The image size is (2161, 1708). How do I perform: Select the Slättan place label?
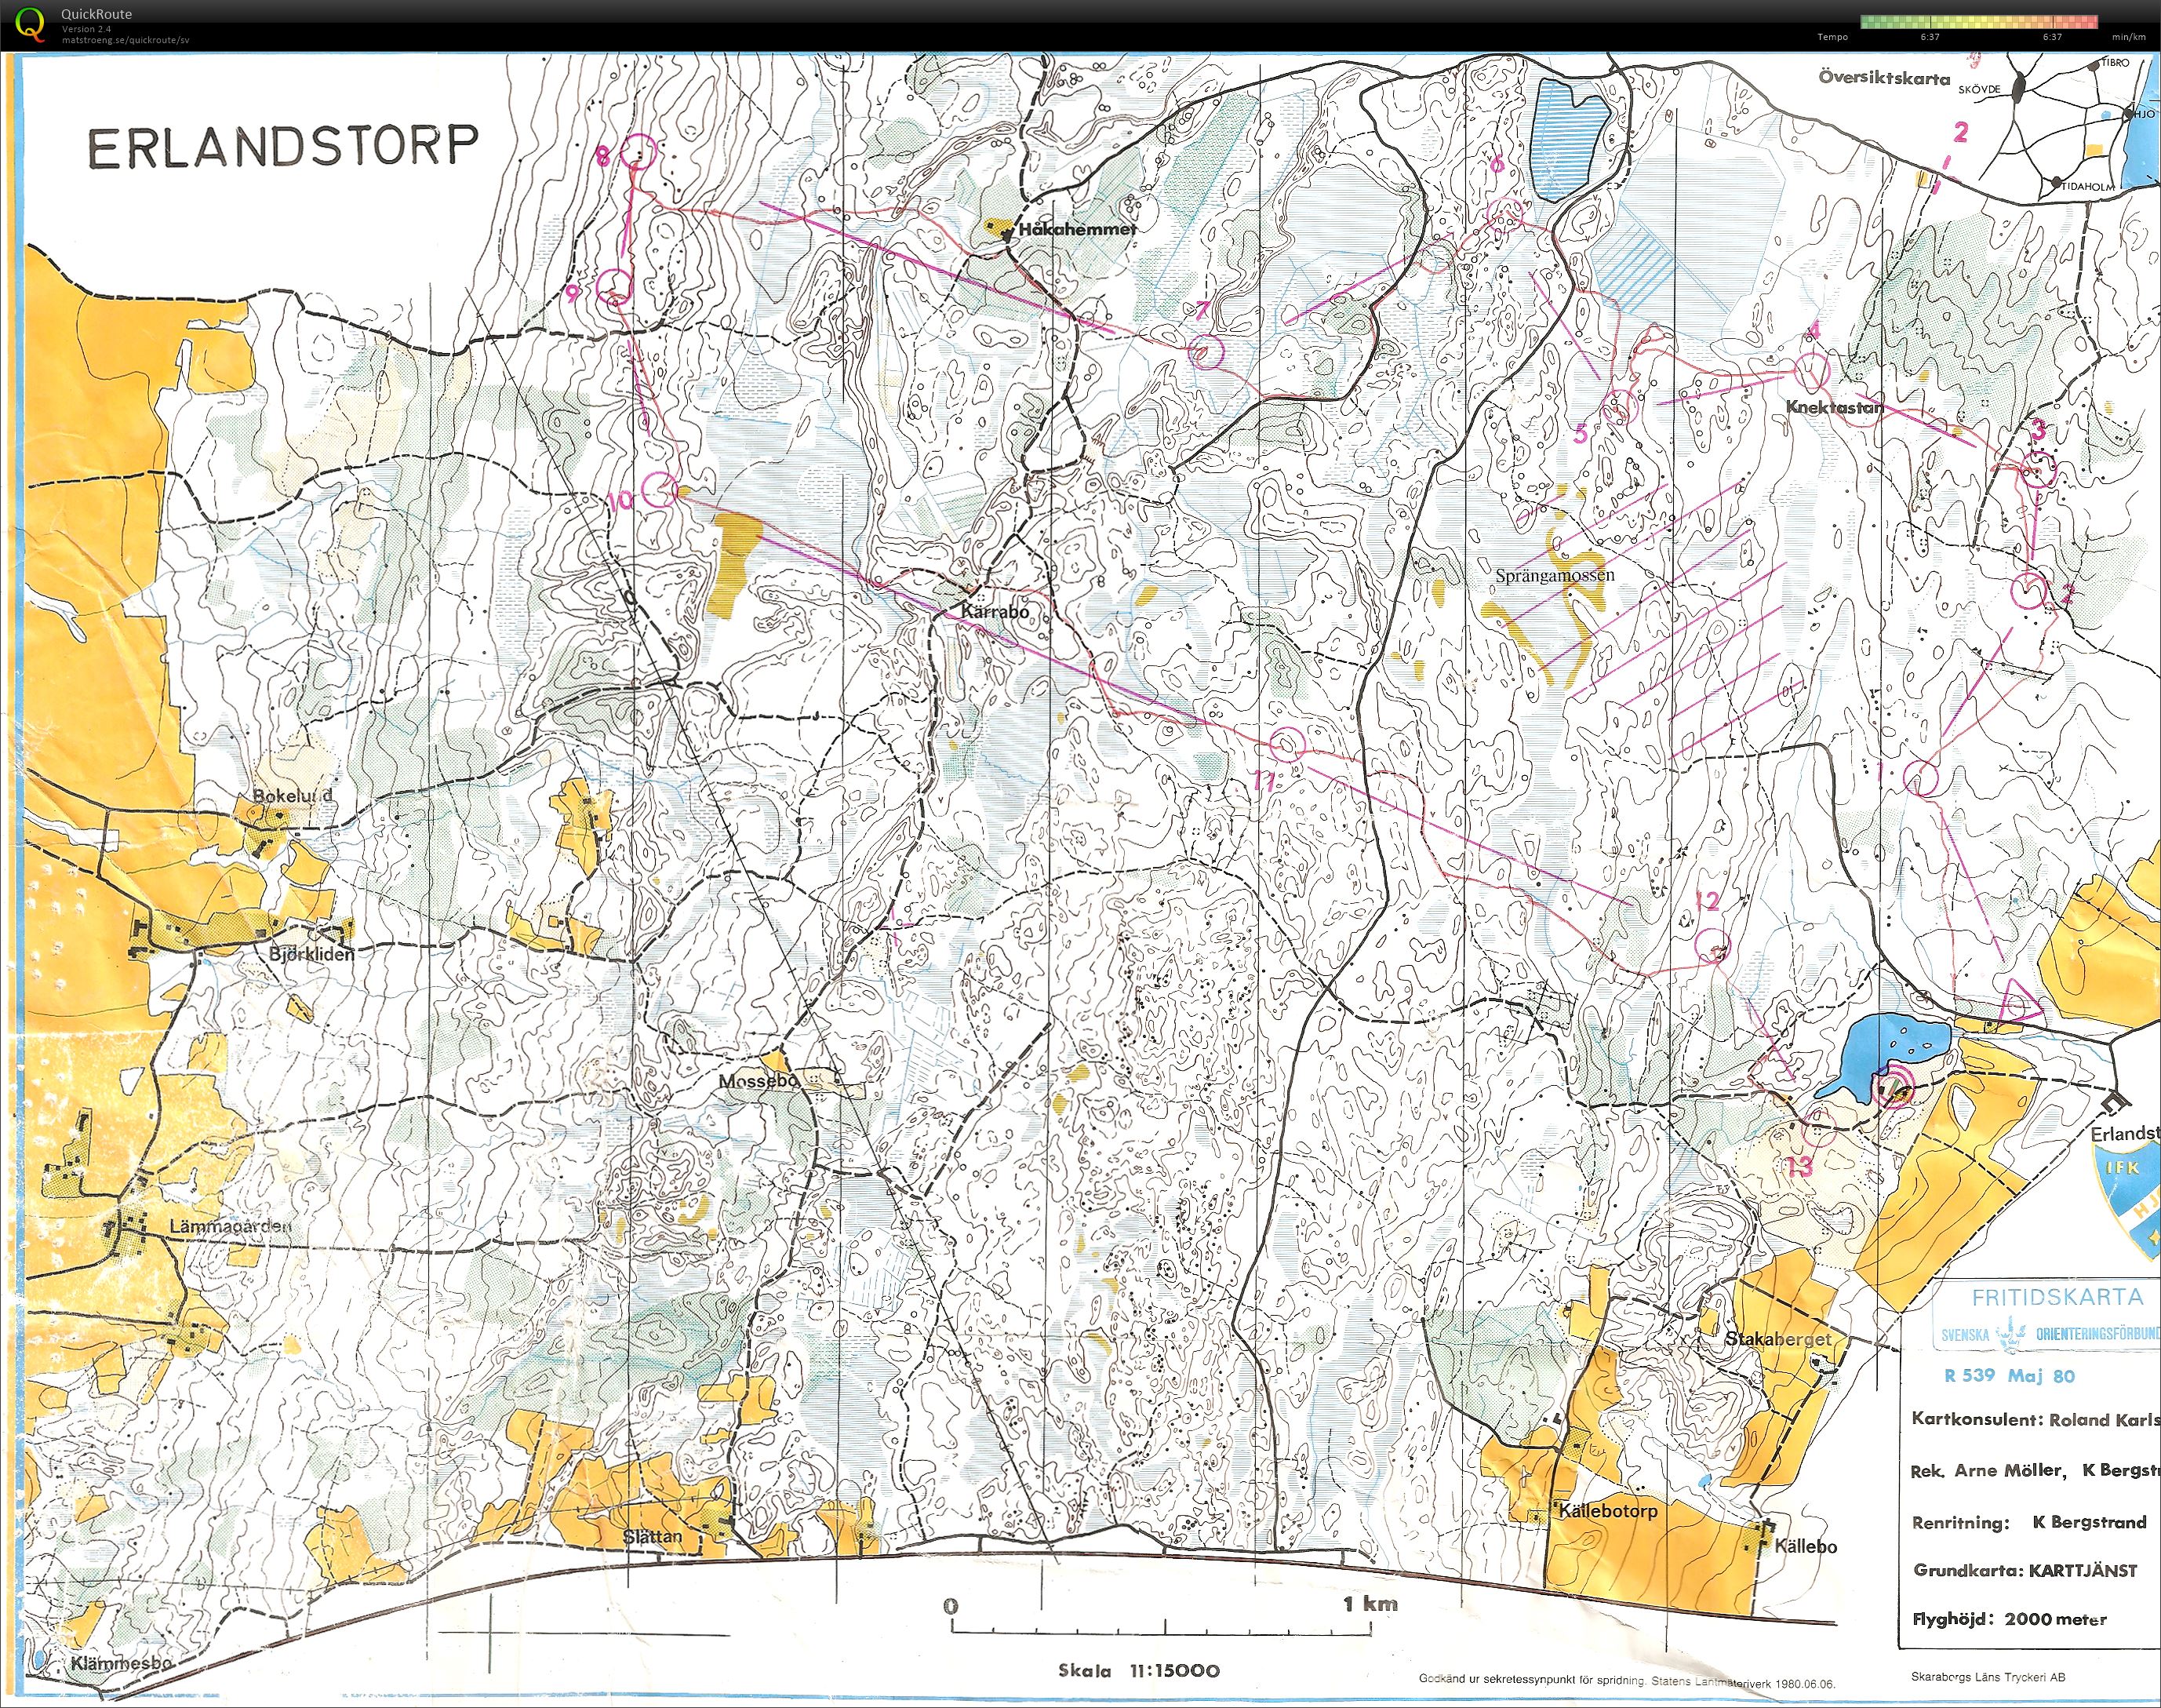click(653, 1536)
